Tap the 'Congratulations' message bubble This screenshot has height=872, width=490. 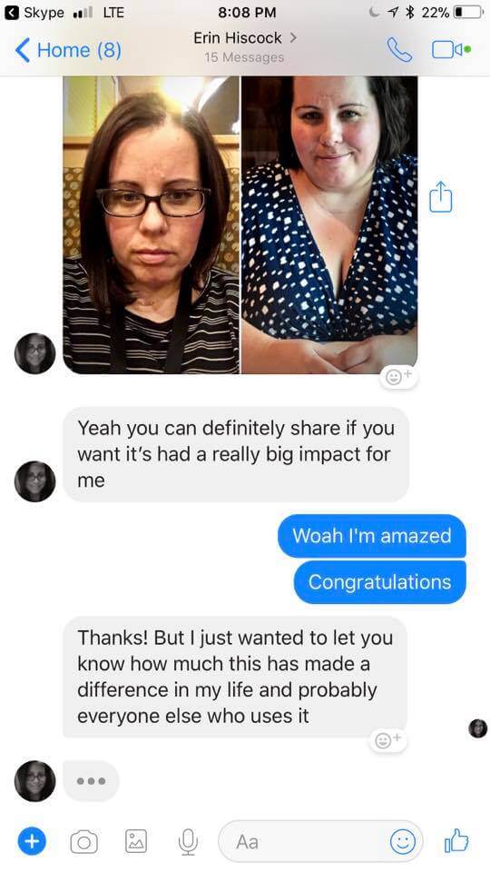(x=380, y=582)
